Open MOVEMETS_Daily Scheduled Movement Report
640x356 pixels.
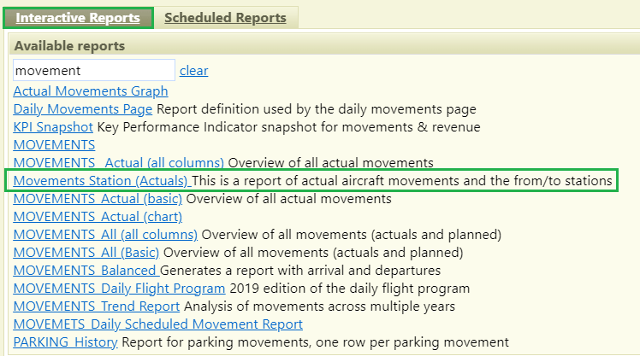click(158, 324)
